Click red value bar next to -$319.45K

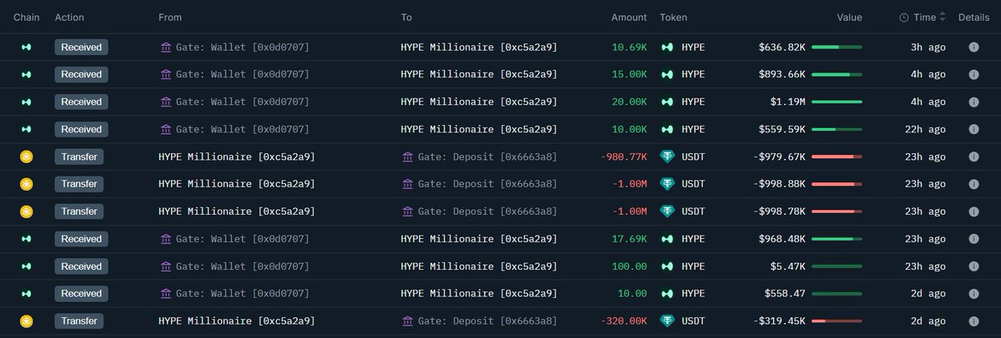(837, 321)
